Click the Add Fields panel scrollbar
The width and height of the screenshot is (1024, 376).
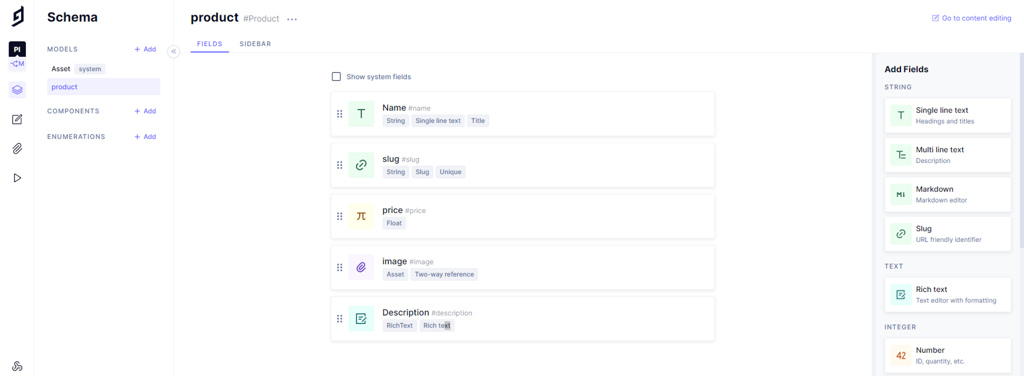tap(1021, 150)
